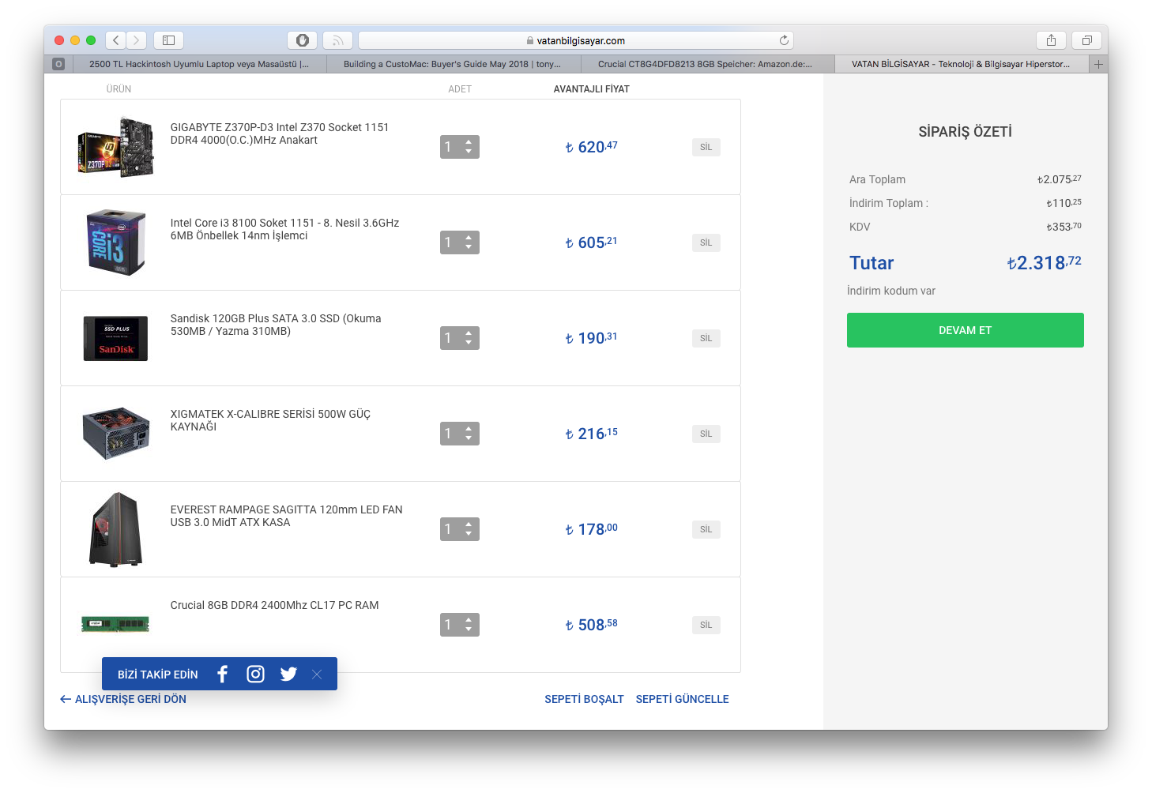Switch to the VATAN BİLGİSAYAR tab

coord(961,63)
